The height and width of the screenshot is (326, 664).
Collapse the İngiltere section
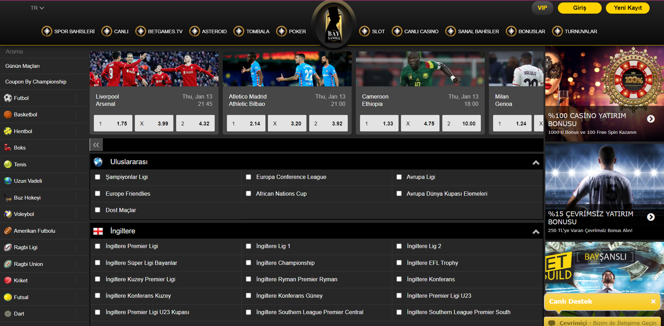click(x=535, y=232)
